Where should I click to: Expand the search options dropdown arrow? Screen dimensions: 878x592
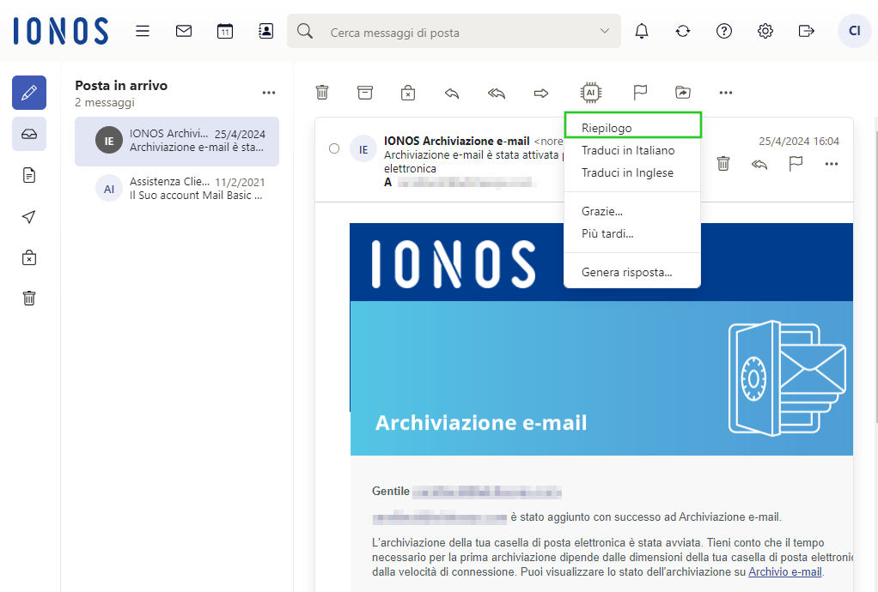tap(605, 31)
